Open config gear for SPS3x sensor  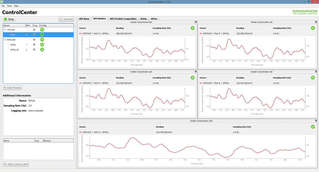coord(42,35)
